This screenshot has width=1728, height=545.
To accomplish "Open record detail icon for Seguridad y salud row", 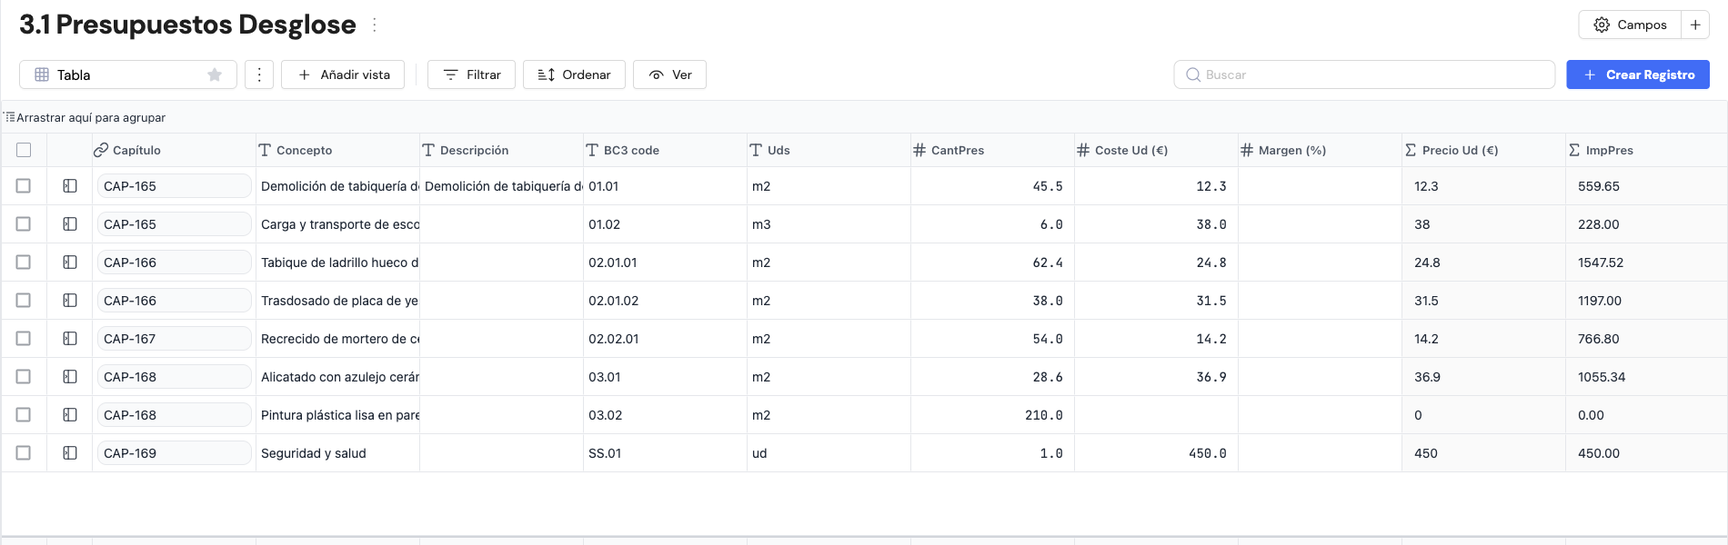I will coord(70,453).
